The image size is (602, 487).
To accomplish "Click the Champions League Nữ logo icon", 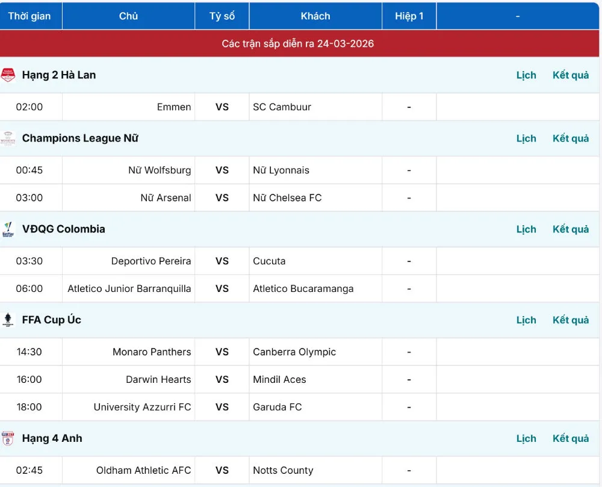I will [8, 138].
